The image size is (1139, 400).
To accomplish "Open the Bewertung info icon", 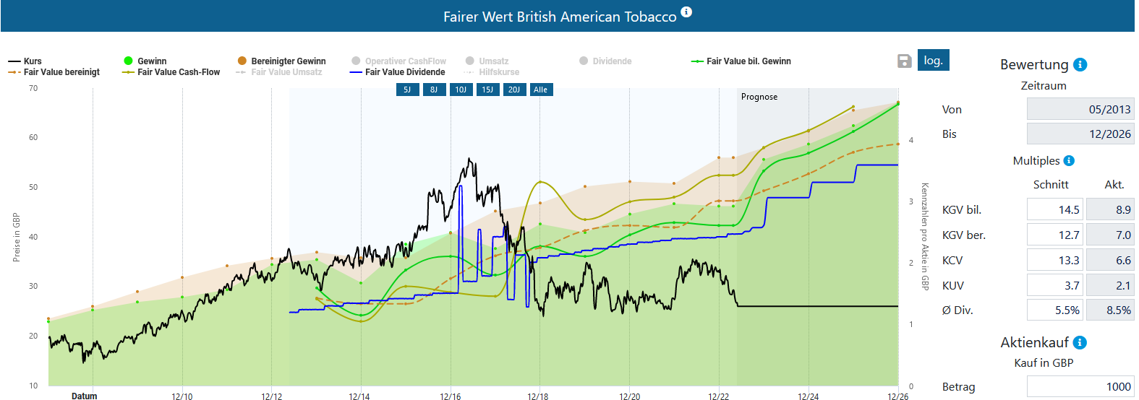I will [x=1080, y=64].
